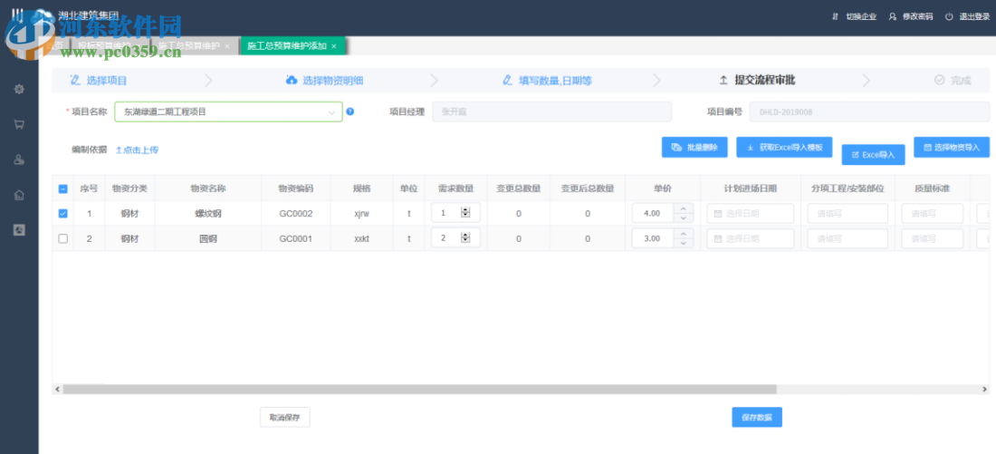Click the 物资编码 cell GC0002
The height and width of the screenshot is (454, 996).
[296, 214]
